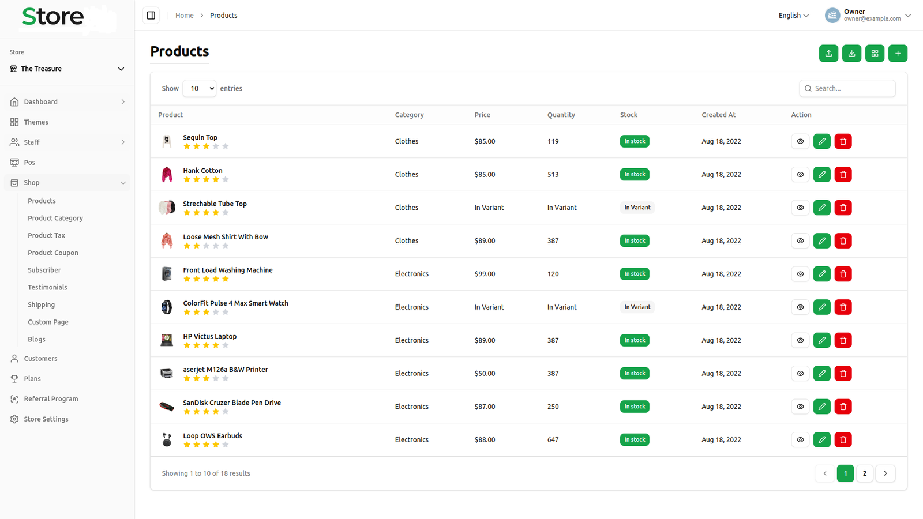923x519 pixels.
Task: Edit the Sequin Top product
Action: click(x=821, y=141)
